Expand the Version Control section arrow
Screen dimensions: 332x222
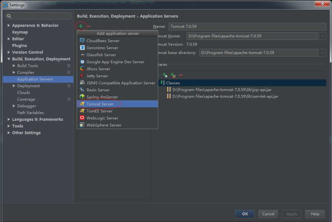[9, 52]
